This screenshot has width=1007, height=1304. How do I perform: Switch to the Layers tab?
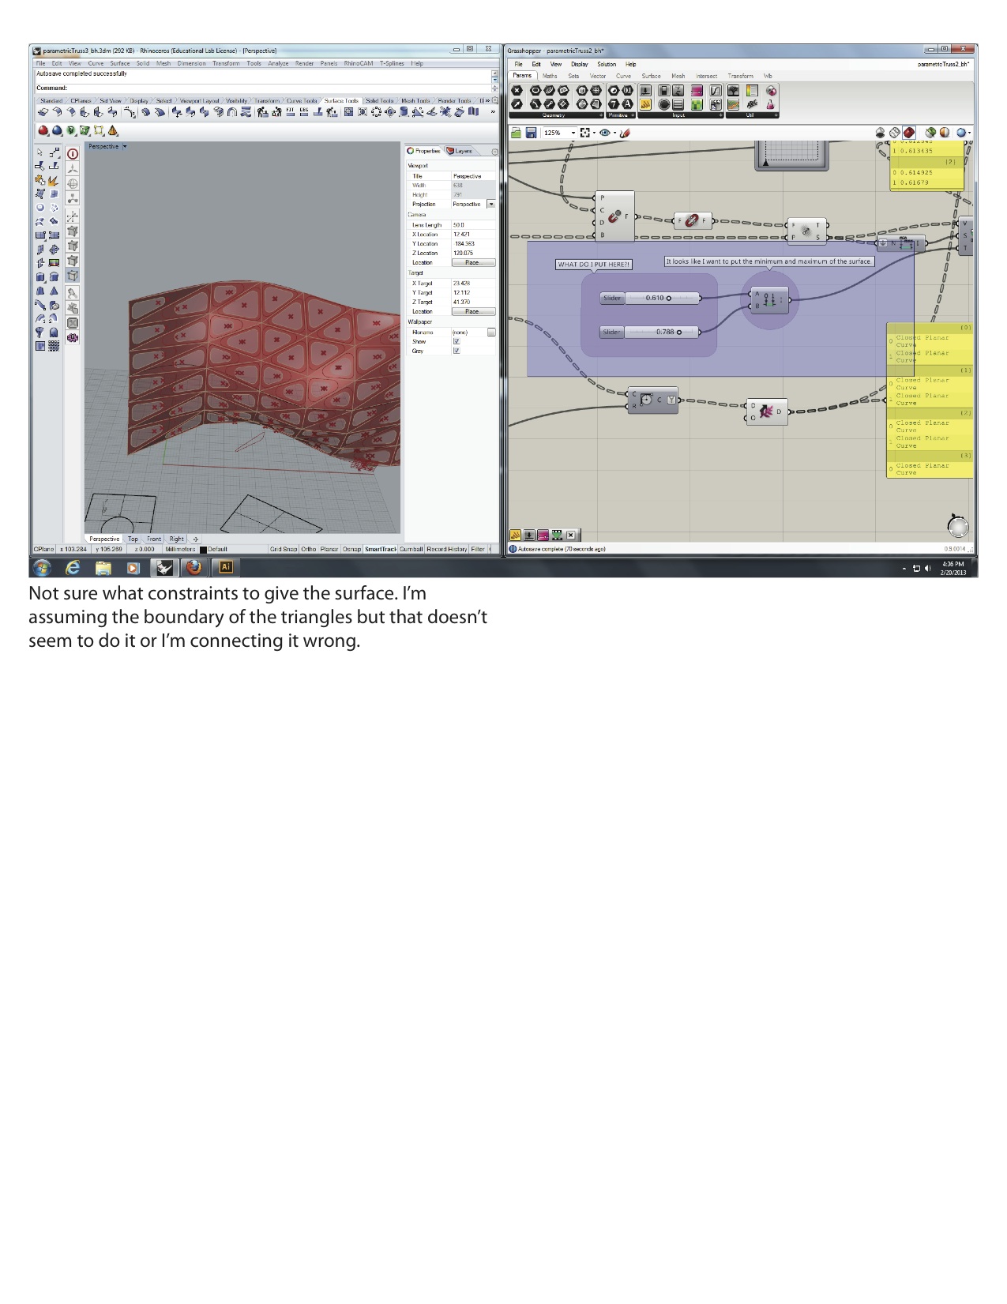[460, 151]
